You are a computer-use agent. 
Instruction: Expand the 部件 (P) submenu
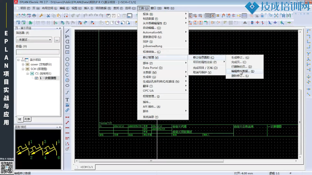163,63
